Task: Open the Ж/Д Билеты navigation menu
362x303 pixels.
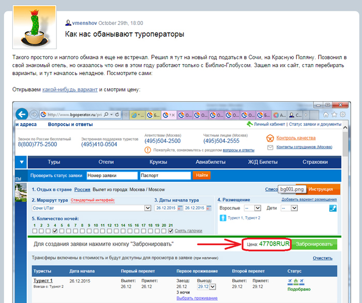Action: 263,162
